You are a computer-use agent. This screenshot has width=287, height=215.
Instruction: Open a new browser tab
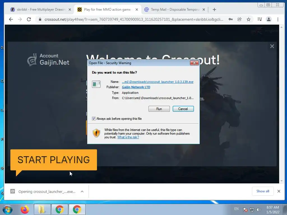pyautogui.click(x=214, y=10)
